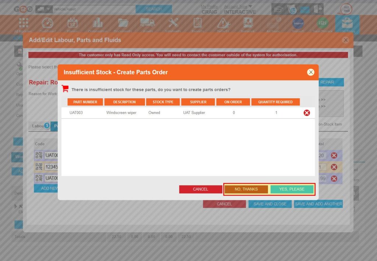Screen dimensions: 377x261
Task: Click the YES, PLEASE button
Action: coord(292,189)
